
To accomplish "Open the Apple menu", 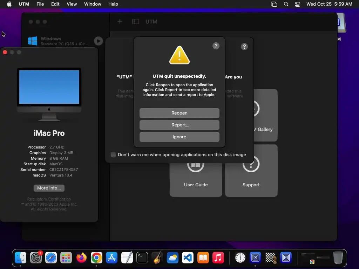I will point(9,4).
